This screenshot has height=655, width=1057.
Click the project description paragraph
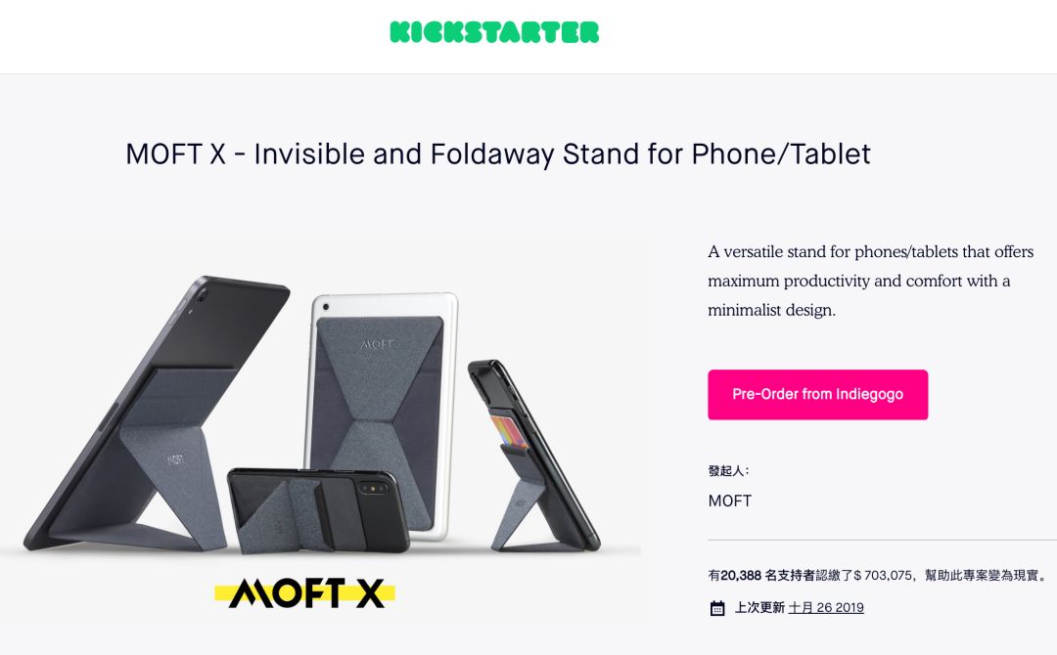click(x=870, y=281)
